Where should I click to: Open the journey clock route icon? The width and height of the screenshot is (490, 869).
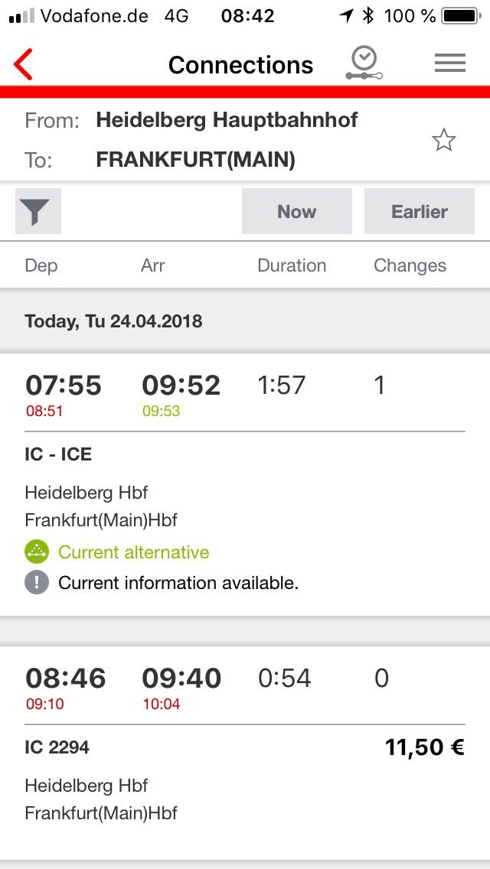pos(363,63)
